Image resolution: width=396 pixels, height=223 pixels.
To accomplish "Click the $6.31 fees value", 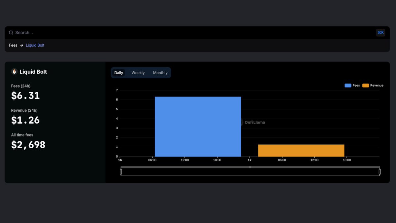I will [x=25, y=96].
